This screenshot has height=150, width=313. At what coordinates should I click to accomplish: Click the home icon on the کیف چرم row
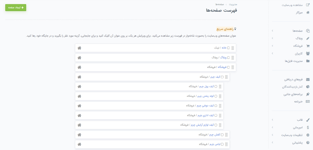79,77
